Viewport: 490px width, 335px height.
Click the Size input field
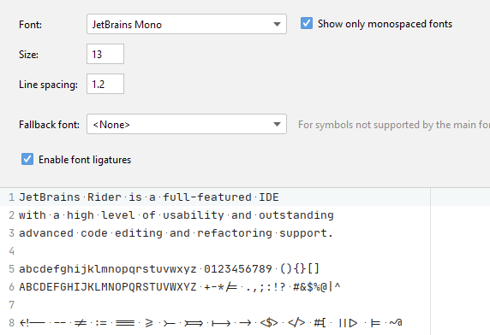(105, 54)
